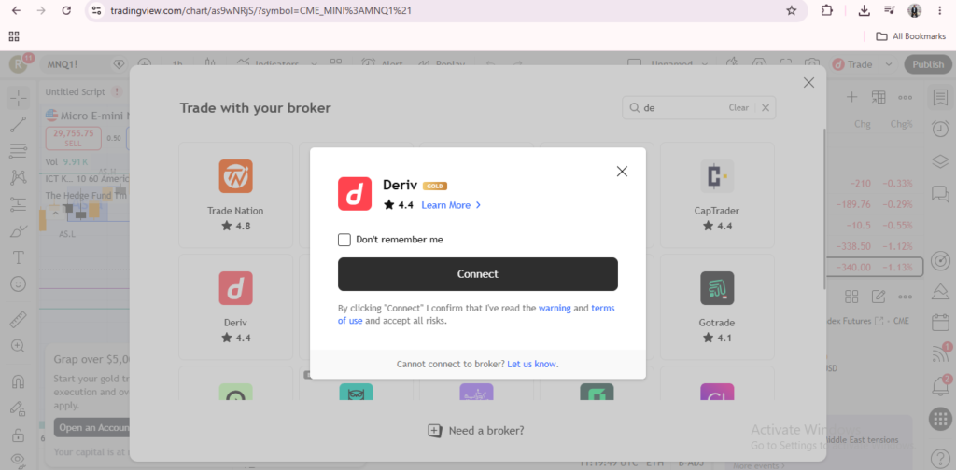Open watchlist advanced view table icon
Screen dimensions: 956x470
coord(879,97)
